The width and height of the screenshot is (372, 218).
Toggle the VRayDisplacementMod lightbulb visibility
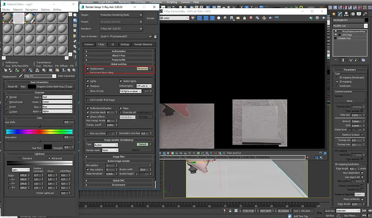coord(336,32)
